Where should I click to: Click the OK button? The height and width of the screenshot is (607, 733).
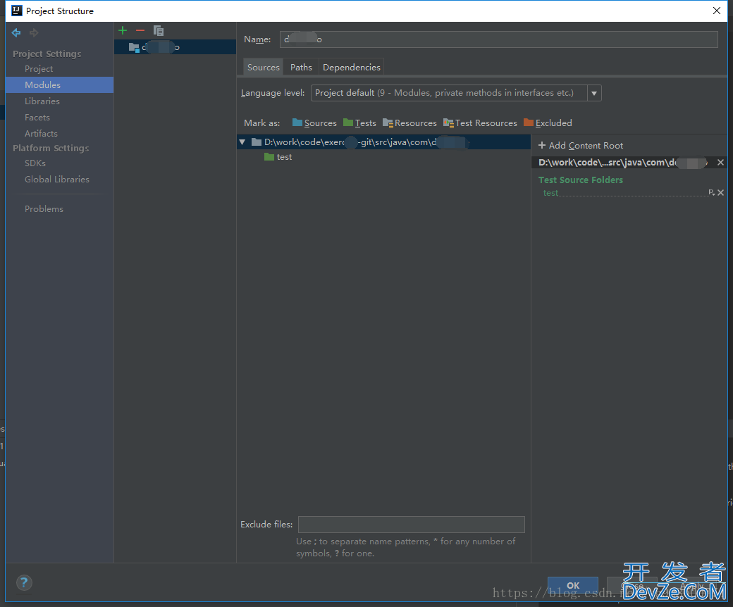572,585
